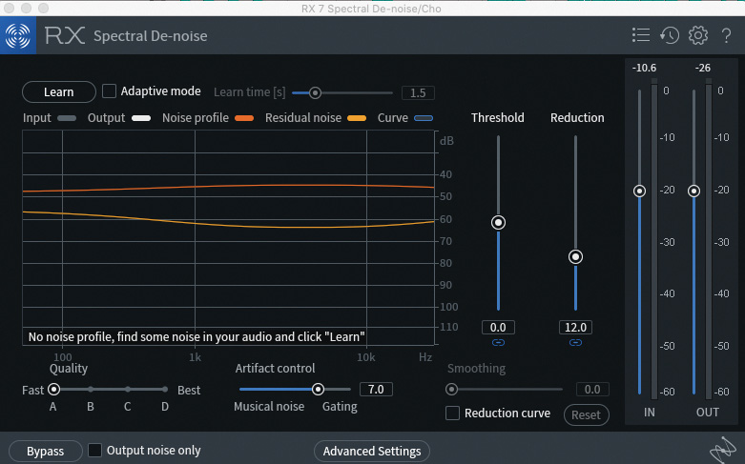Click the iZotope logo in bottom corner
745x464 pixels.
point(723,451)
